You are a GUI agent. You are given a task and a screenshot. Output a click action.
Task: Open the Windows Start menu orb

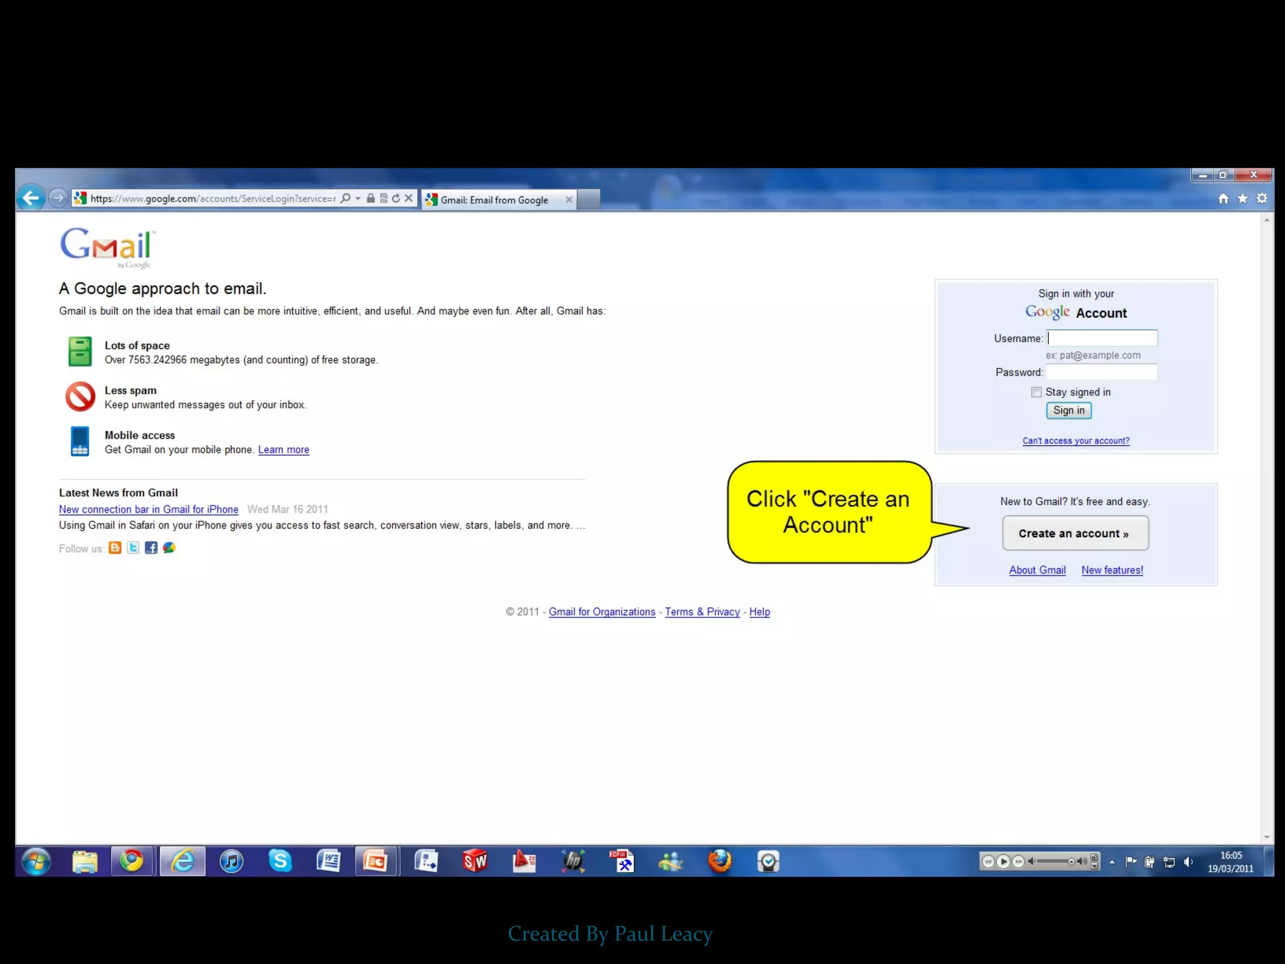[x=36, y=861]
